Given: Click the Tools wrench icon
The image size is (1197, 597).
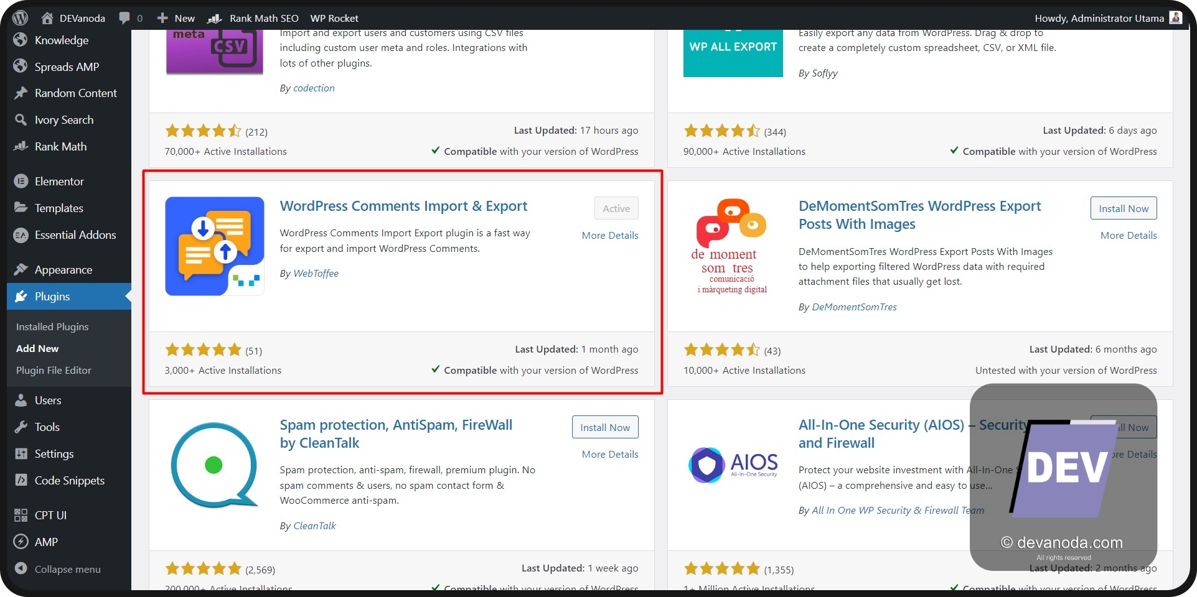Looking at the screenshot, I should click(x=21, y=427).
